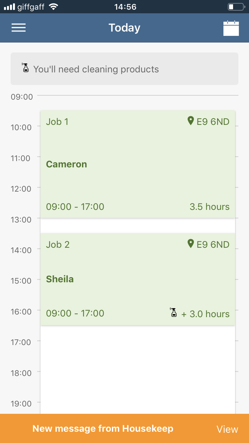
Task: View the new Housekeep message
Action: 227,429
